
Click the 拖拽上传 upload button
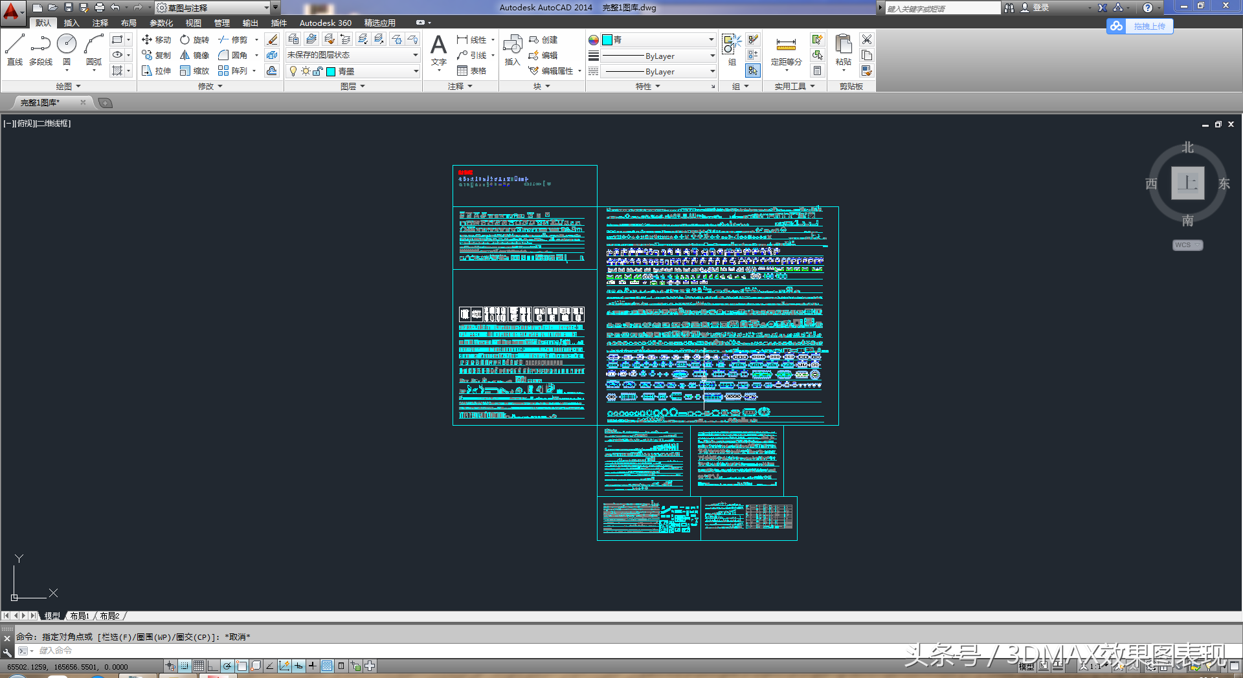tap(1140, 26)
